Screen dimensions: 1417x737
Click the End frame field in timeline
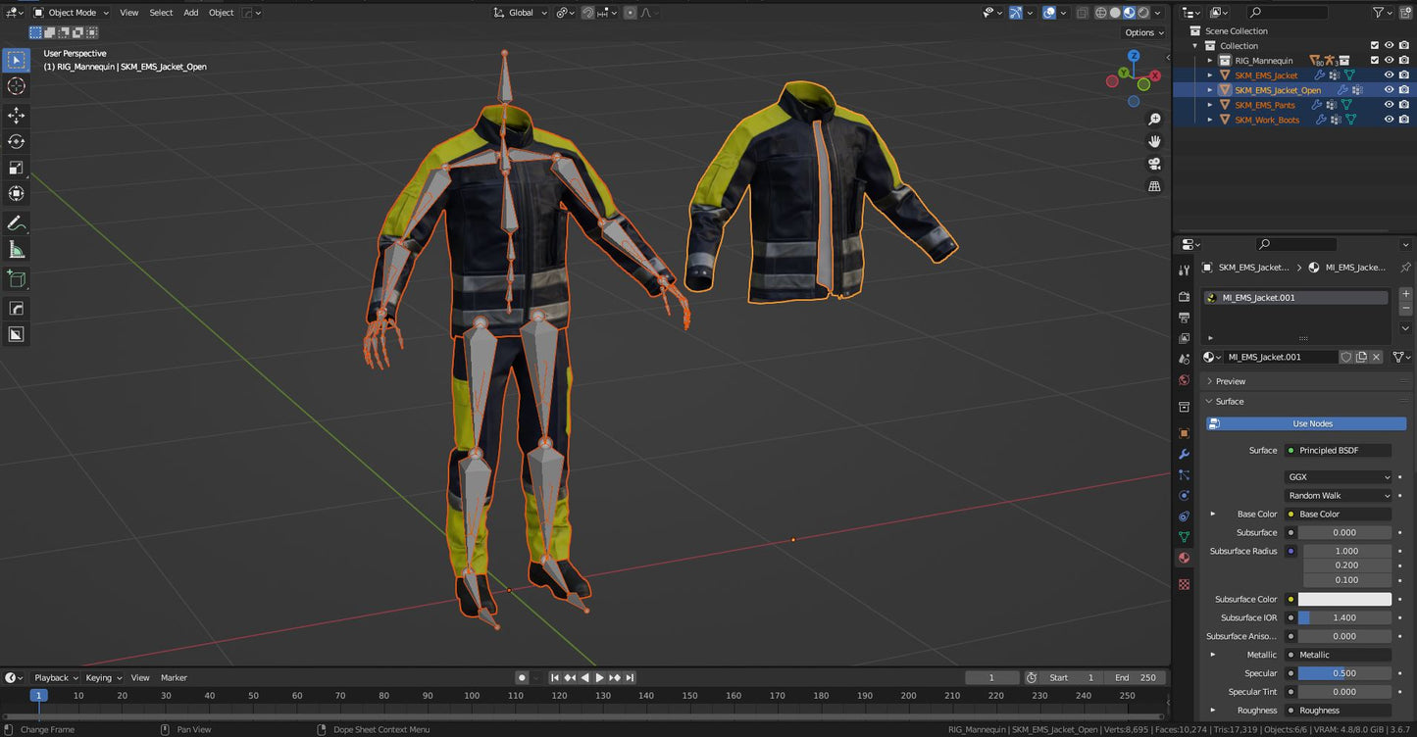1136,677
